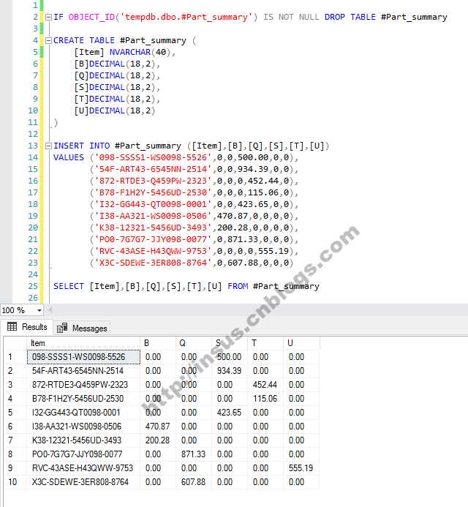468x507 pixels.
Task: Select the T column header
Action: point(265,343)
